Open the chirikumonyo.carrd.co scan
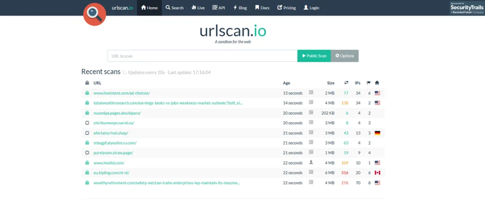 (114, 123)
